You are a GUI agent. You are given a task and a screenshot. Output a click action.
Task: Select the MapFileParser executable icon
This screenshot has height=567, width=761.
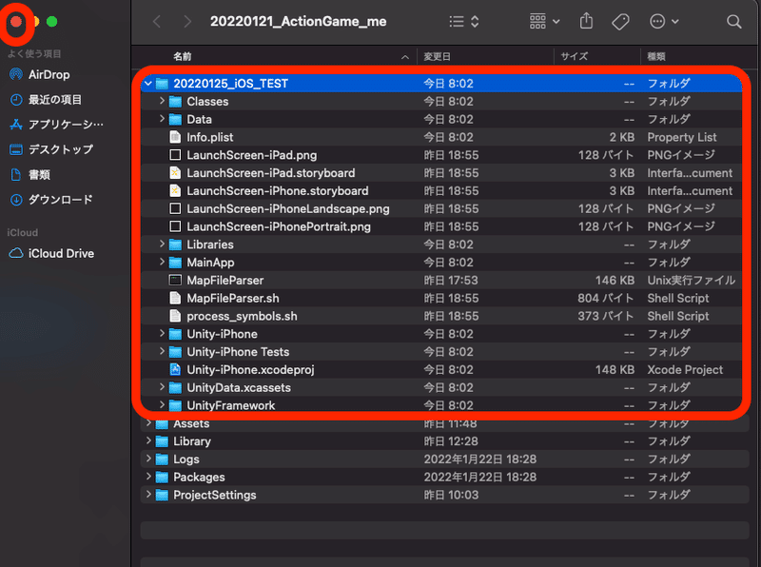(x=175, y=280)
